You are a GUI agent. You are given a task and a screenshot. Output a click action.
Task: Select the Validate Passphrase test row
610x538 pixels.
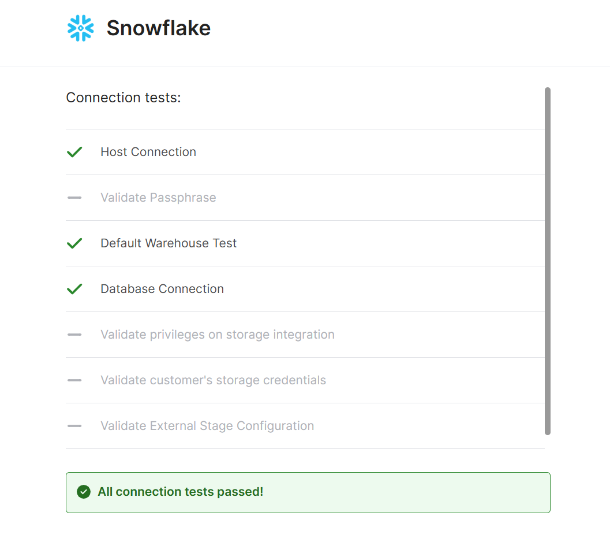coord(305,198)
